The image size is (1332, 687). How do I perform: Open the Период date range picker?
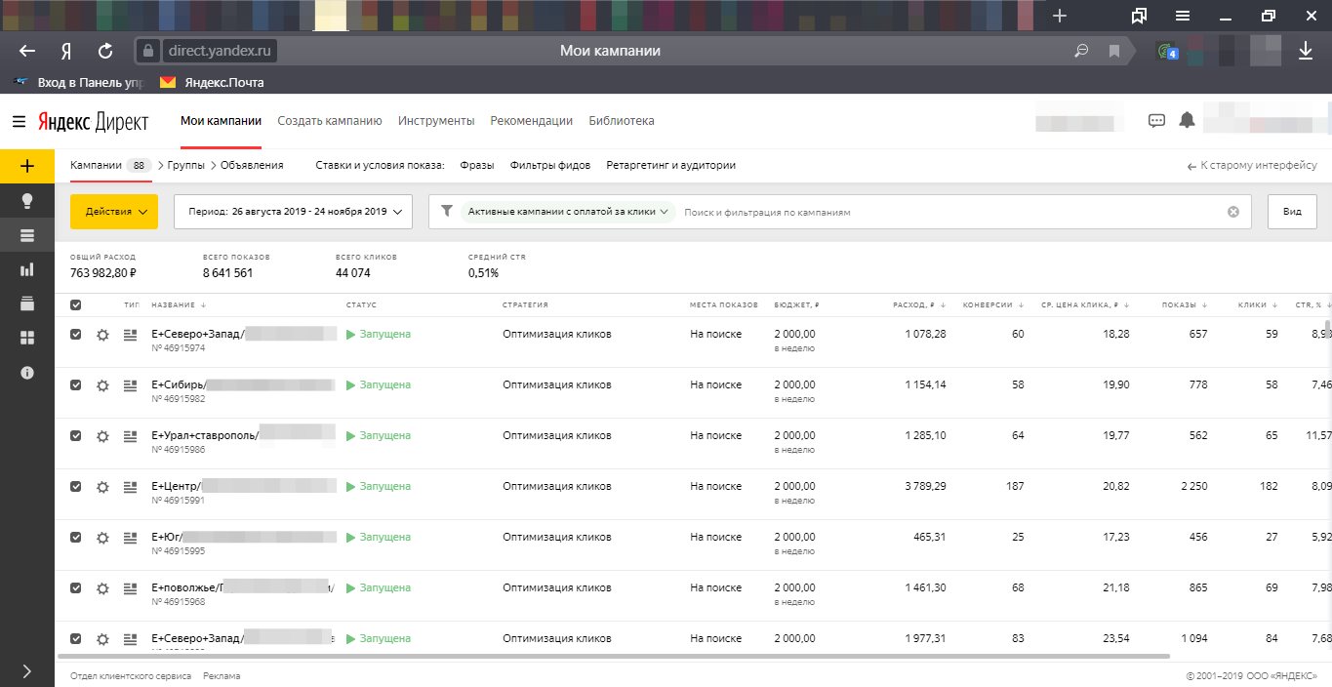(x=293, y=212)
